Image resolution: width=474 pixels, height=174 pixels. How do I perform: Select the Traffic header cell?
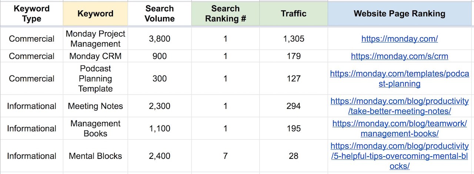(x=294, y=14)
